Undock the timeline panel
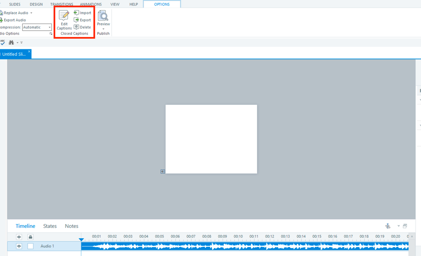Screen dimensions: 421x256 click(x=405, y=226)
